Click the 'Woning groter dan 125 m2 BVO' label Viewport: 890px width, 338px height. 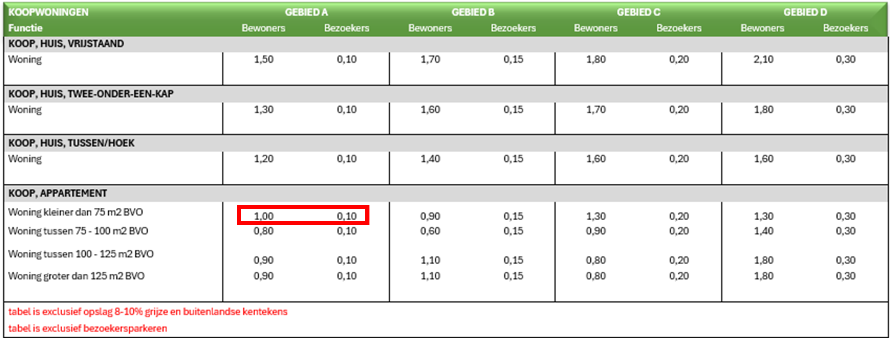click(76, 276)
